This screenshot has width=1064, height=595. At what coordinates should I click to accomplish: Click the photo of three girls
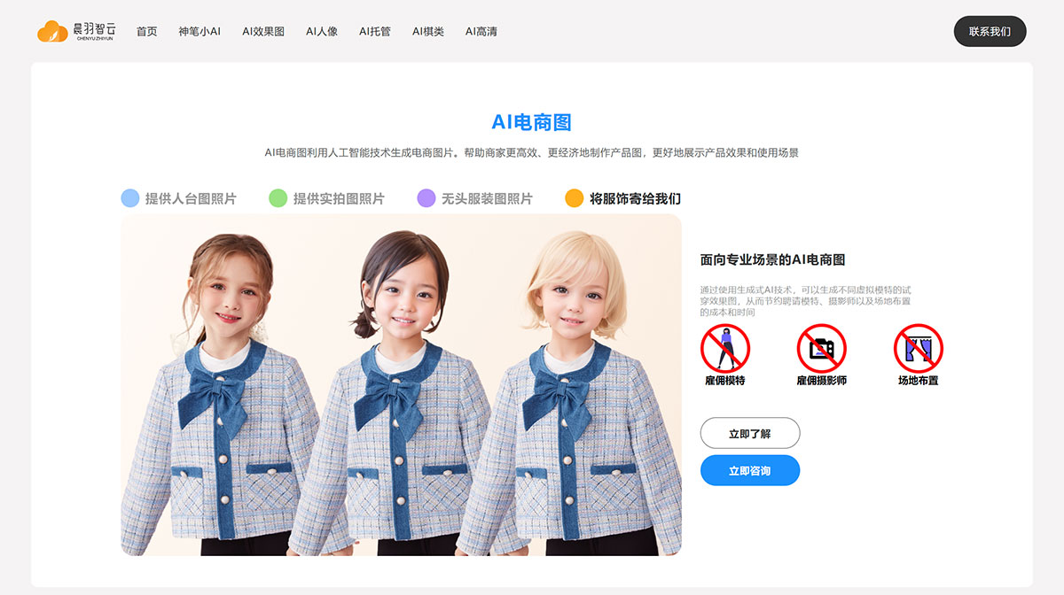point(401,390)
